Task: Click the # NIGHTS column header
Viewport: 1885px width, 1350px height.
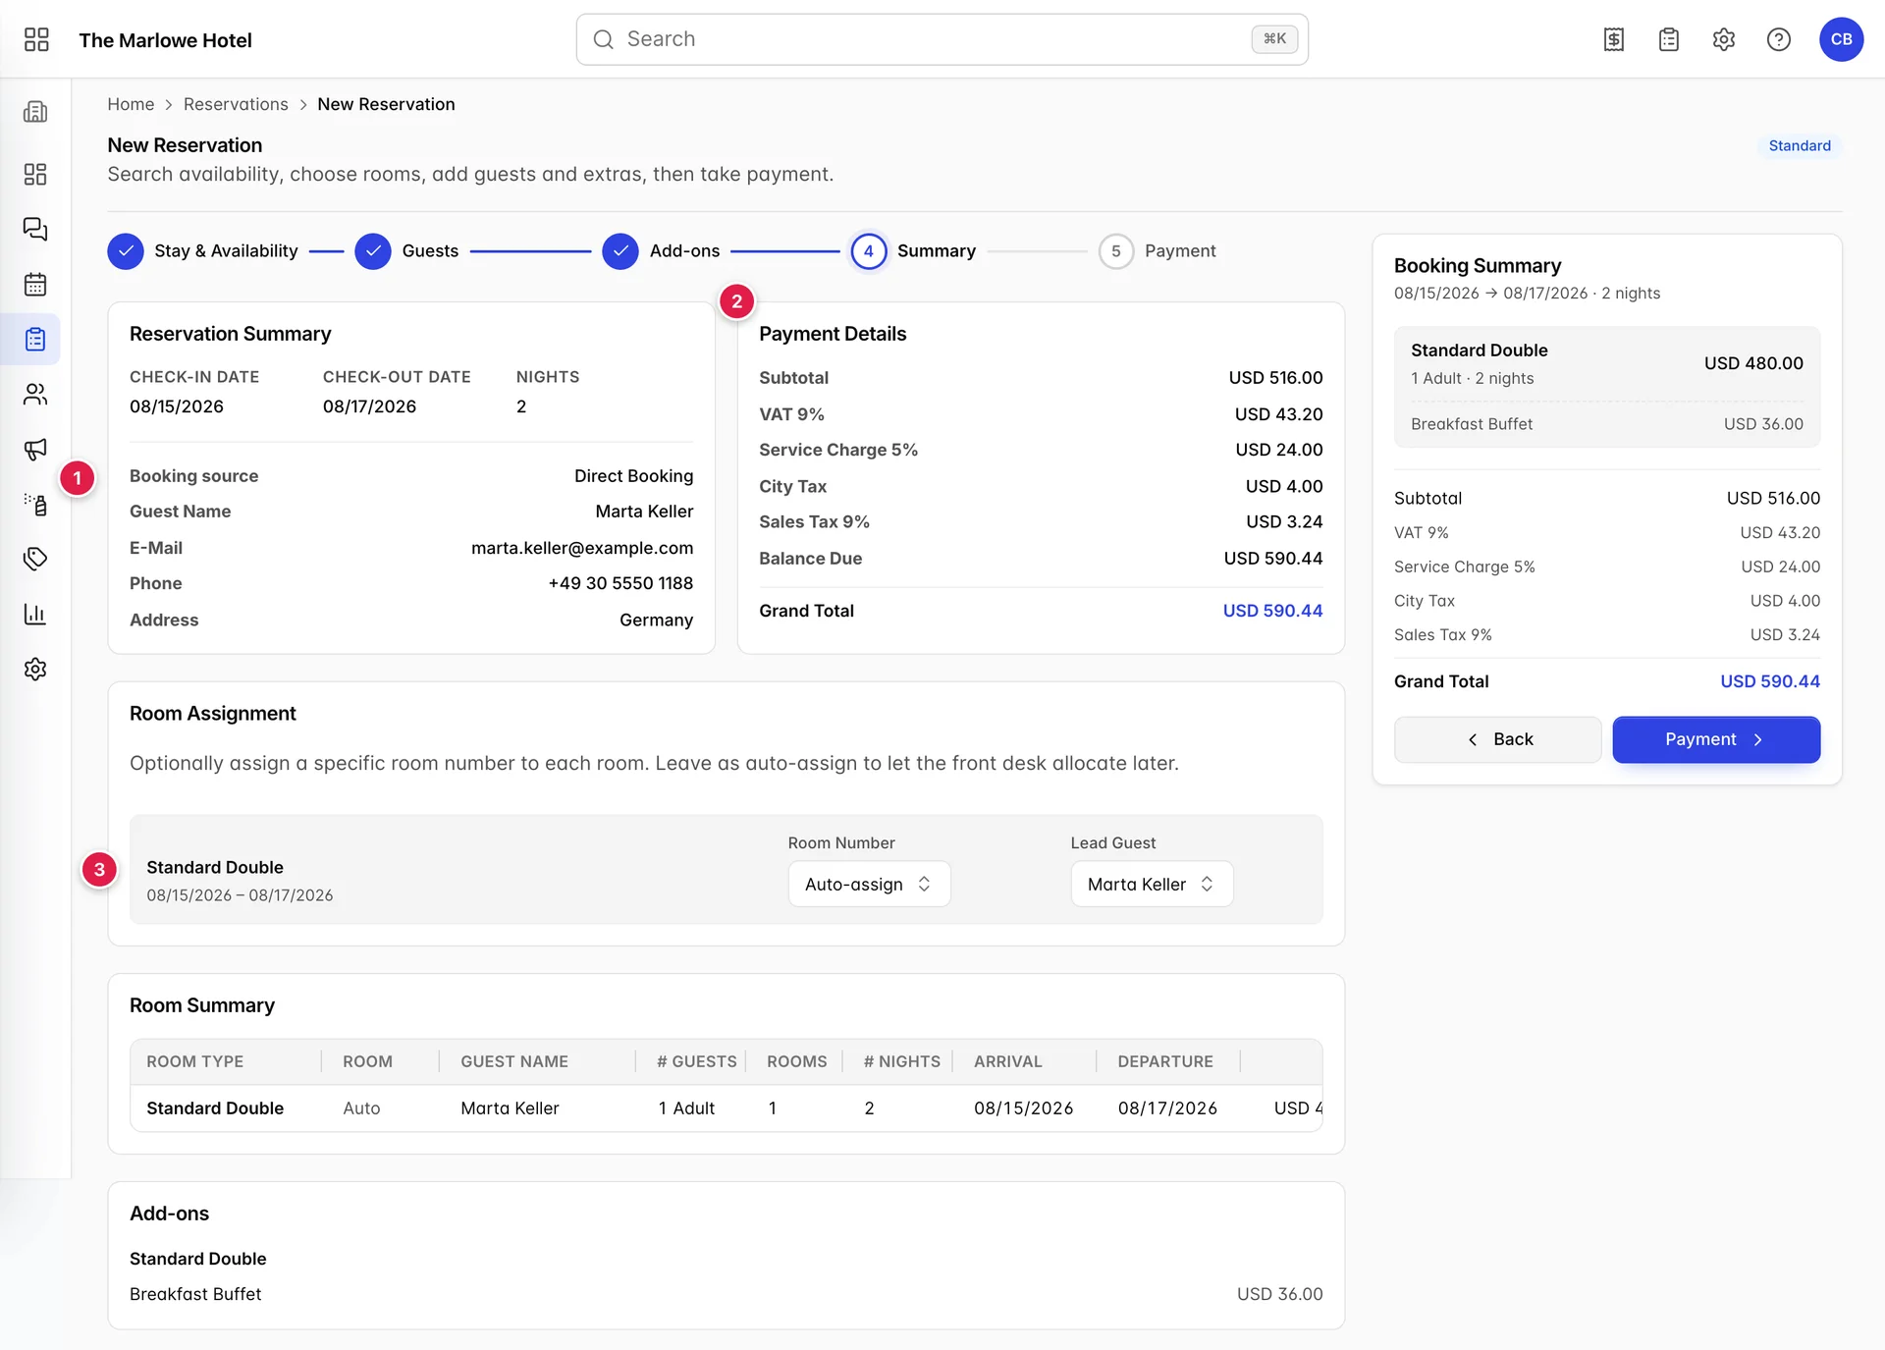Action: [x=901, y=1061]
